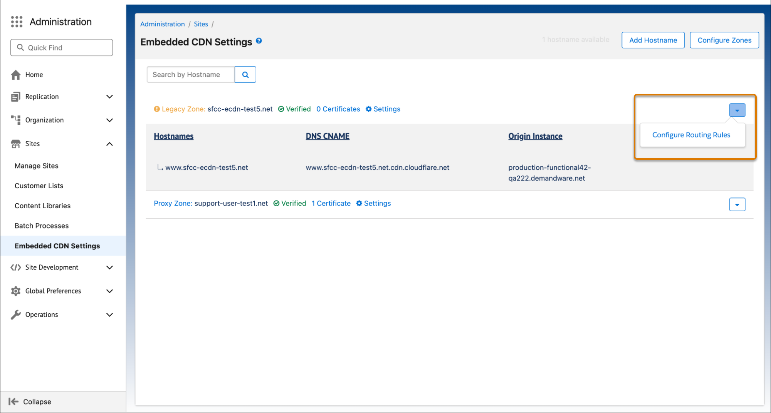The image size is (771, 413).
Task: Click the Site Development code icon
Action: [x=16, y=268]
